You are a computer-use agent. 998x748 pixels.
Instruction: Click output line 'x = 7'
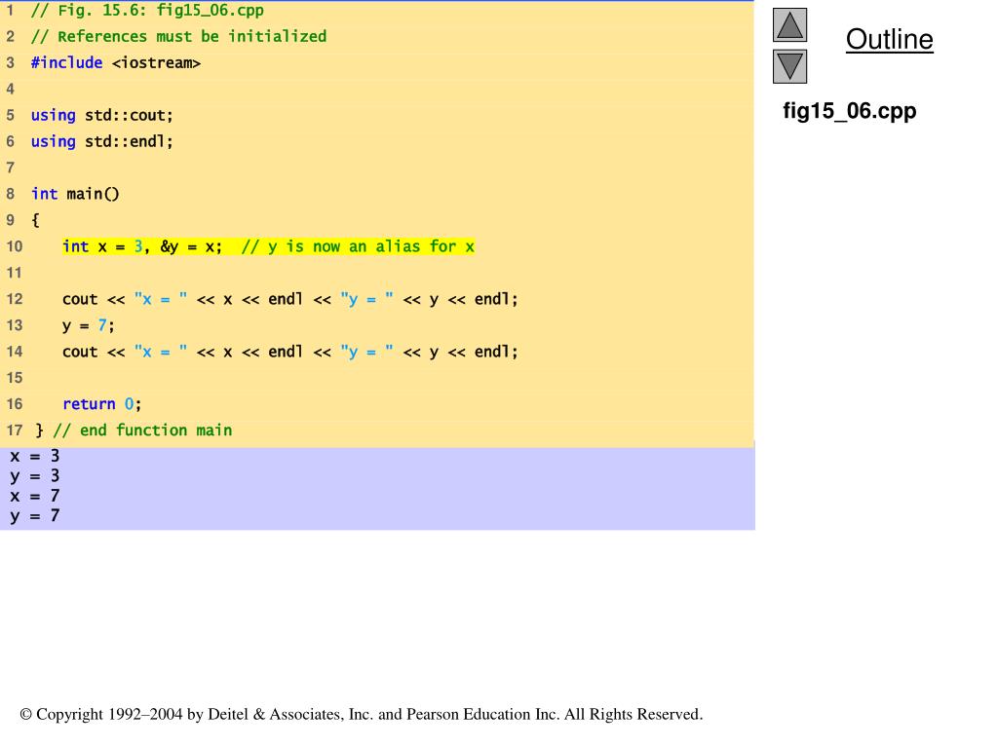(x=34, y=496)
